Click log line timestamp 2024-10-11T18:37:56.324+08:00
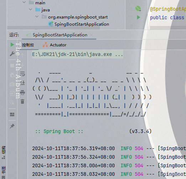 [73, 157]
